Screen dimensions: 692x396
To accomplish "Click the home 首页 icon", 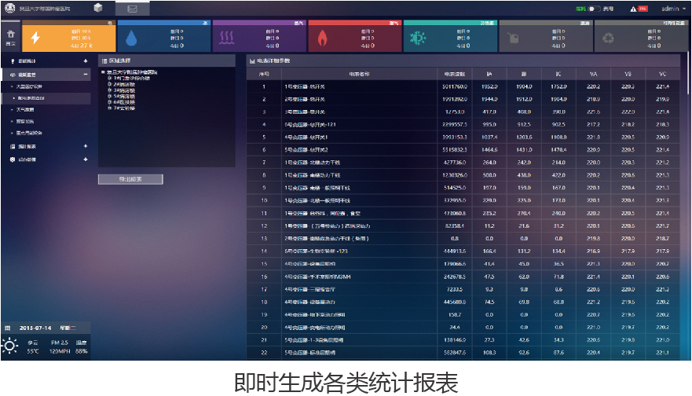I will 11,38.
